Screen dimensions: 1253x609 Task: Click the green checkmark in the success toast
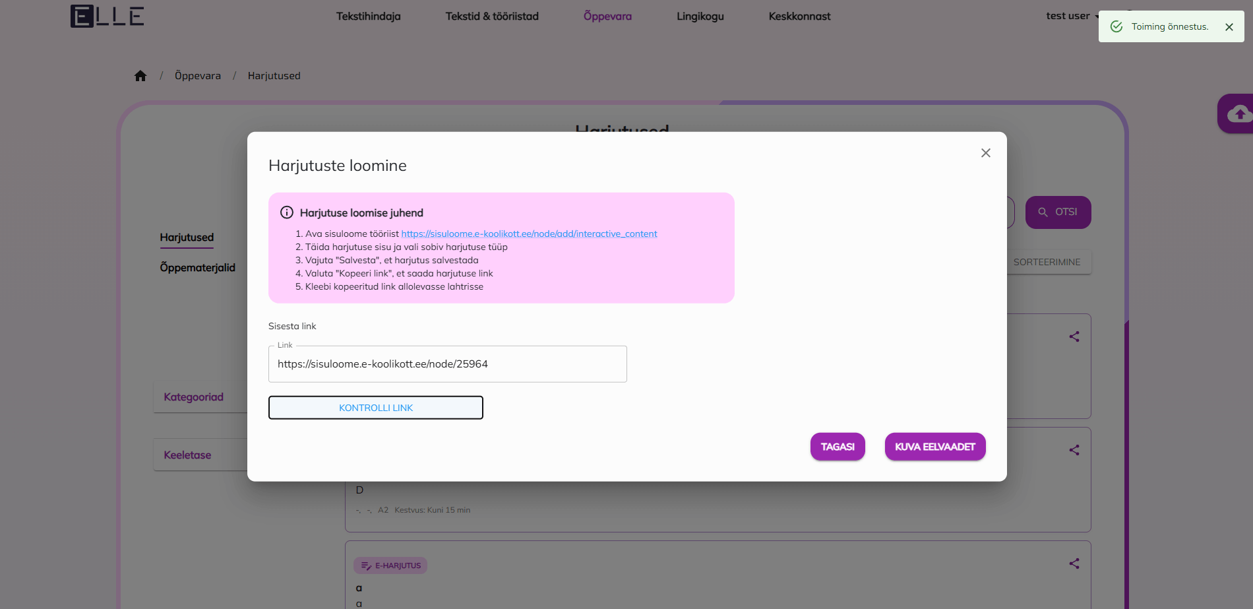[x=1116, y=26]
